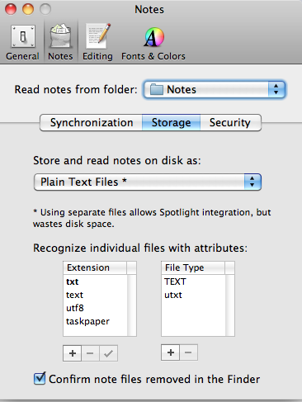Viewport: 302px width, 402px height.
Task: Select the taskpaper extension row
Action: 96,321
